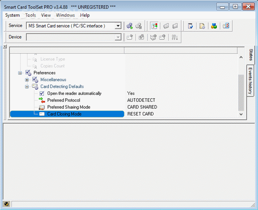Click the first blank column header in tree list
258x210 pixels.
67,50
